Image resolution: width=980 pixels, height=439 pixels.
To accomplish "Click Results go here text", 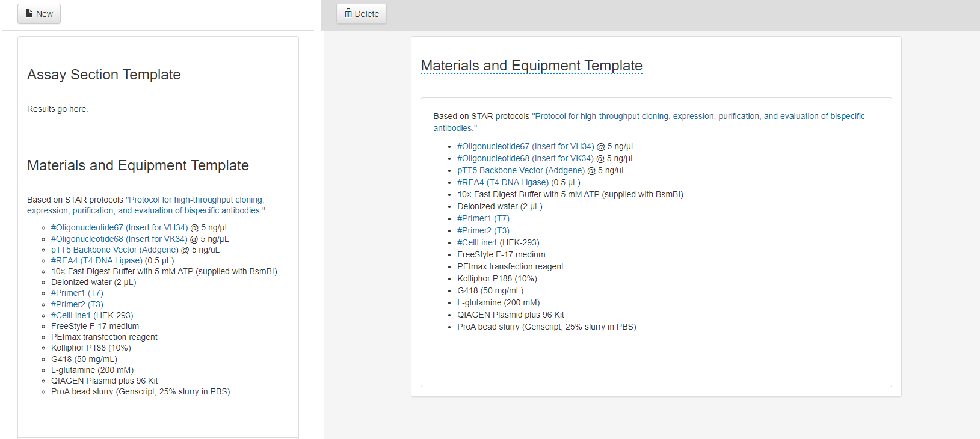I will point(57,109).
